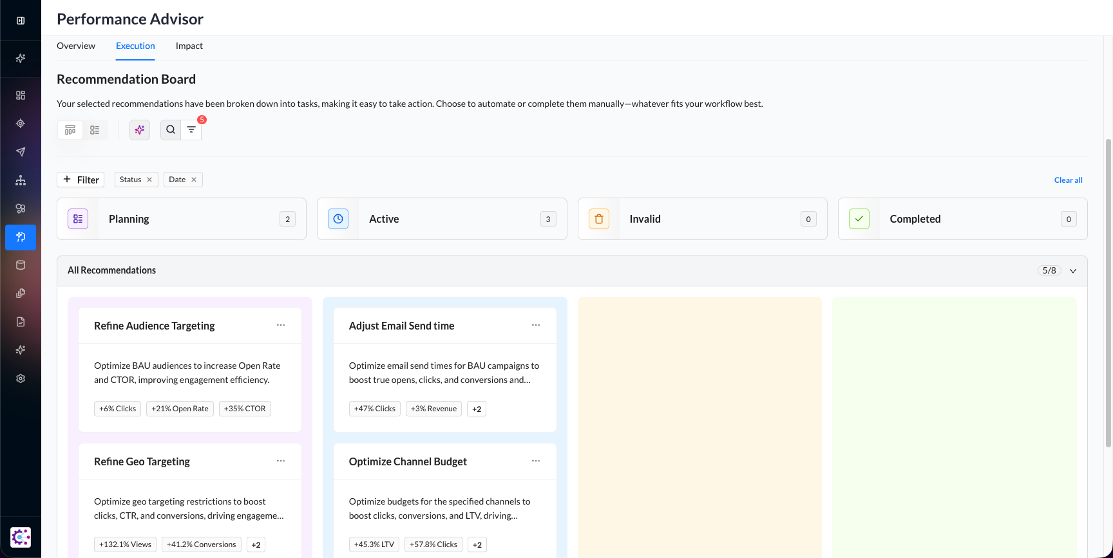Open the settings gear in sidebar

[x=21, y=378]
